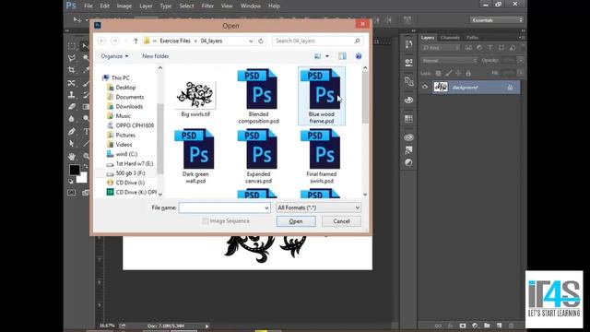Open the Window menu
Viewport: 590px width, 332px height.
coord(251,6)
